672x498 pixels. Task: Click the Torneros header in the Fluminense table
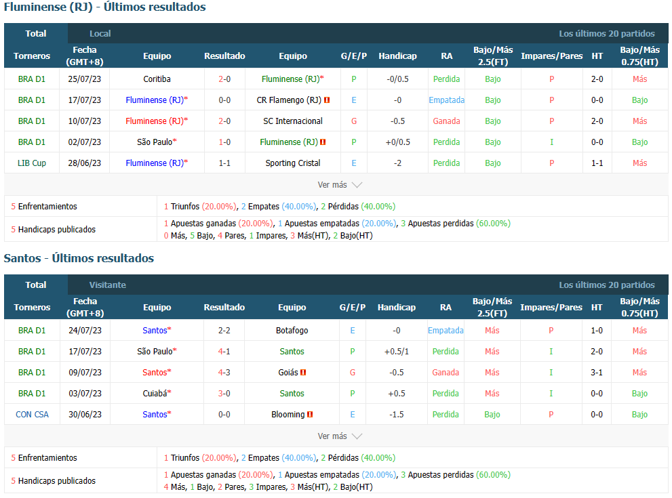(32, 56)
